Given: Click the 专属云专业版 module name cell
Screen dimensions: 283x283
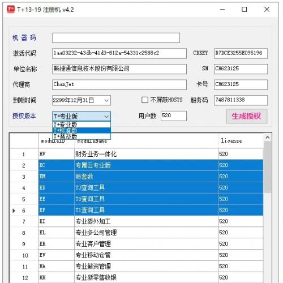Looking at the screenshot, I should tap(146, 165).
